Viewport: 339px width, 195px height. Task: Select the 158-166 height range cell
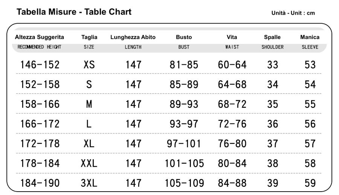40,104
